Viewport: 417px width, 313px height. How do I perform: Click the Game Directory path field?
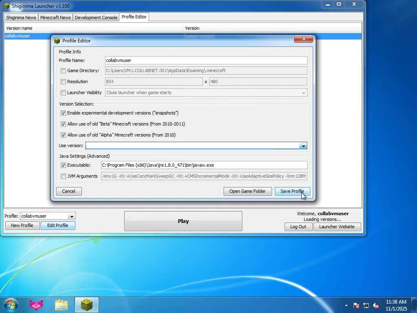click(206, 71)
